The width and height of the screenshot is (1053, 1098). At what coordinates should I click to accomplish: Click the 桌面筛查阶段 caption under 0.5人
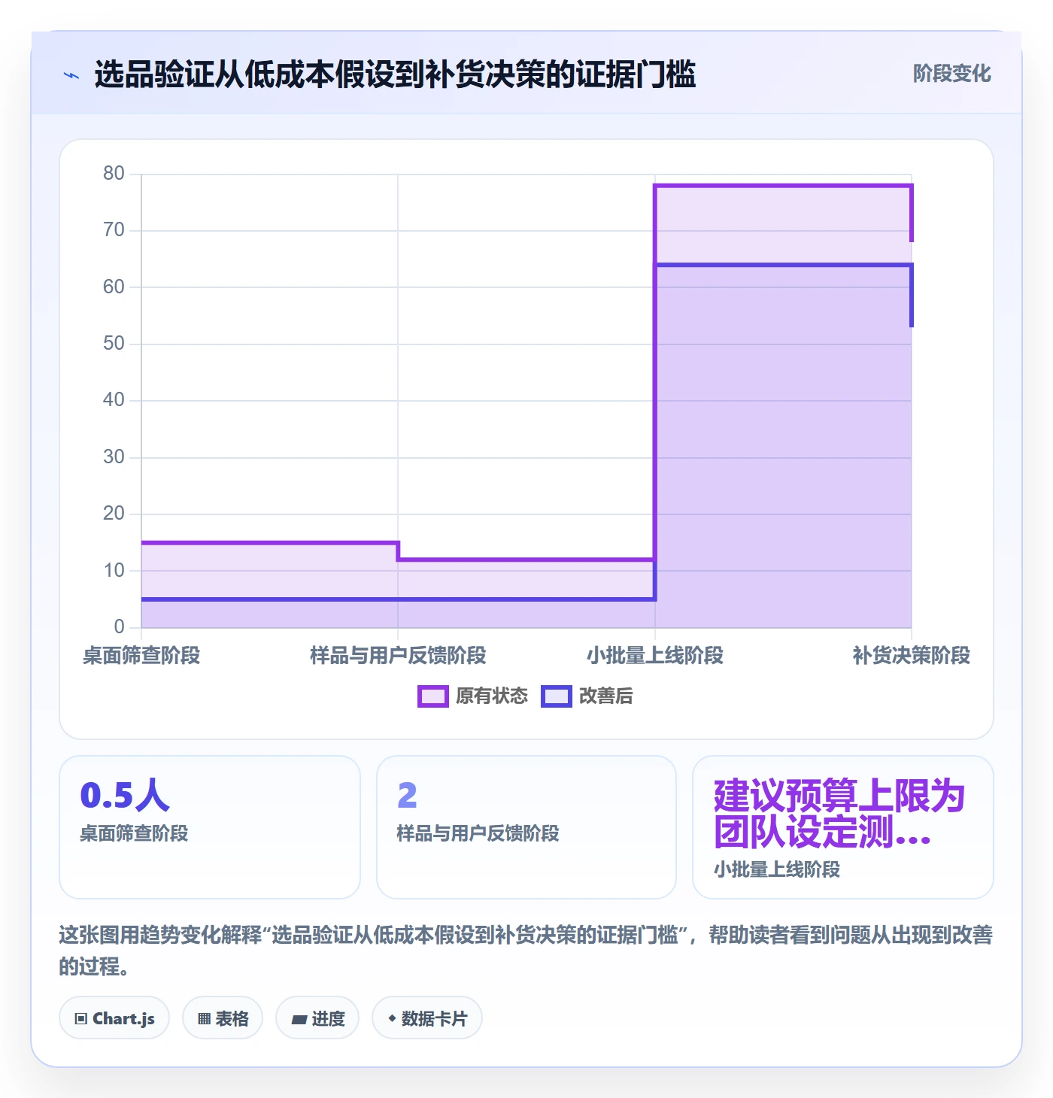click(x=134, y=833)
